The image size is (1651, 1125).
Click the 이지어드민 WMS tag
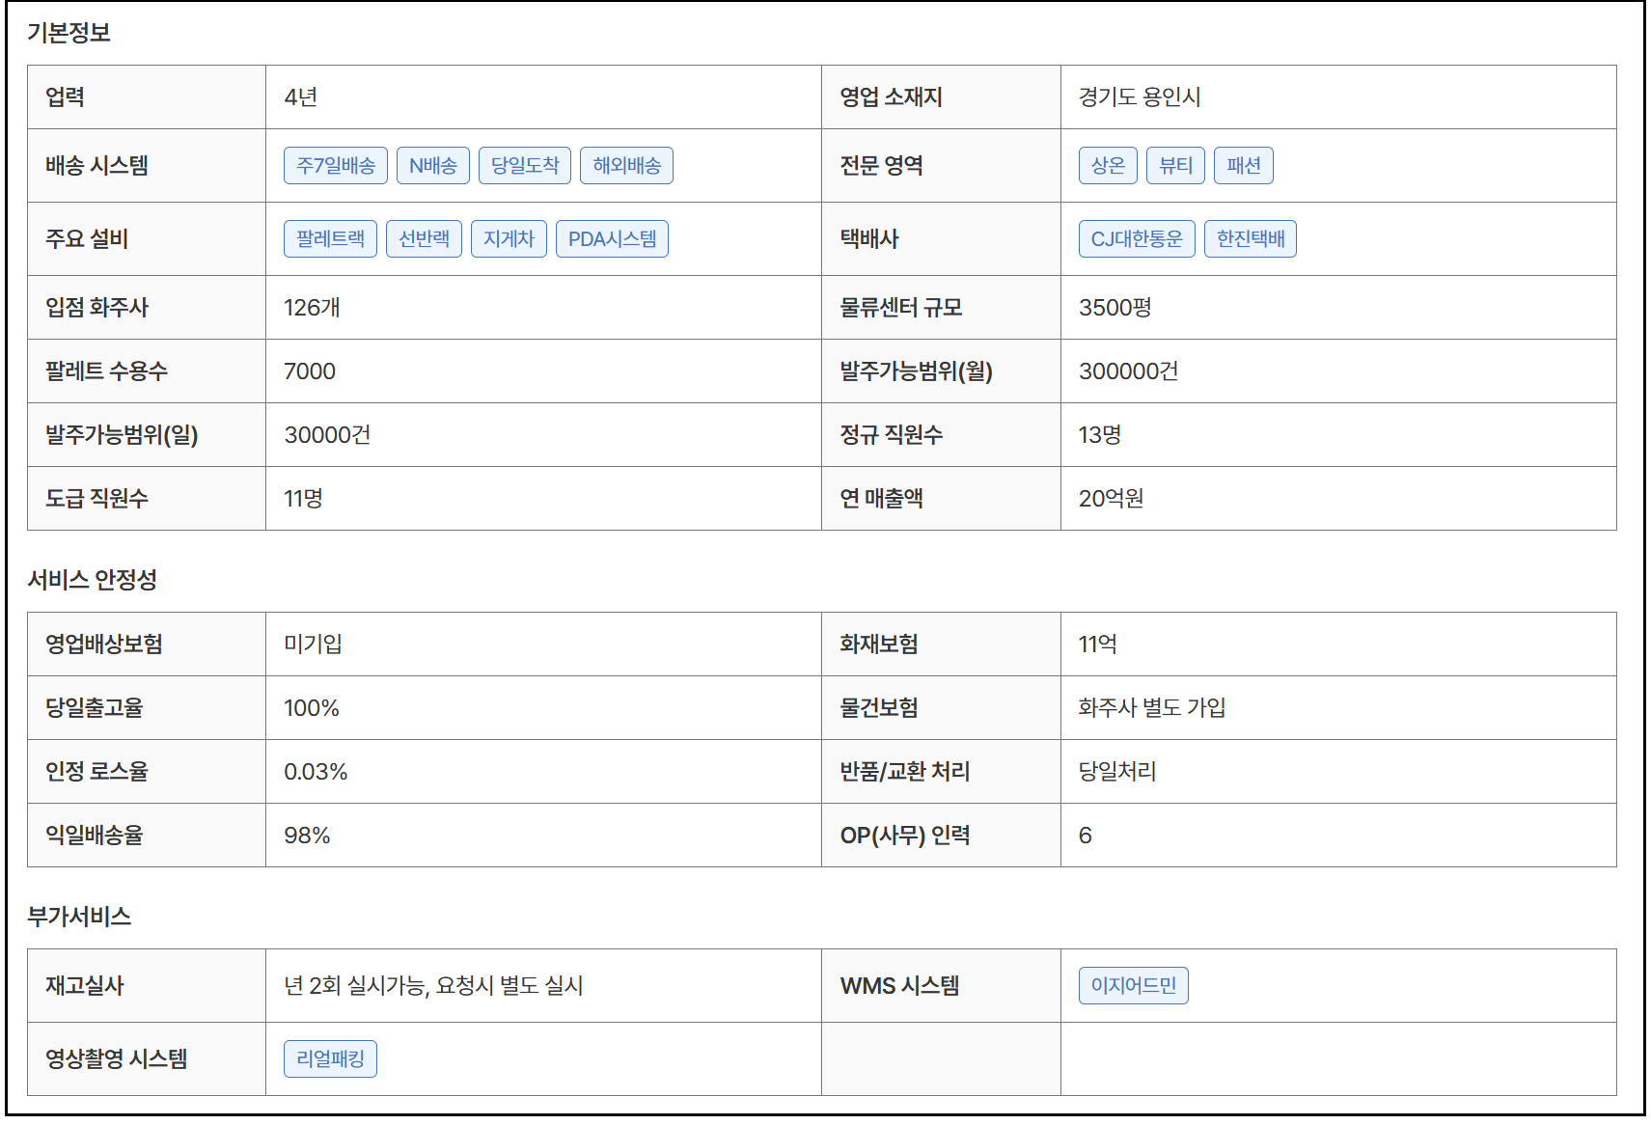click(x=1133, y=985)
